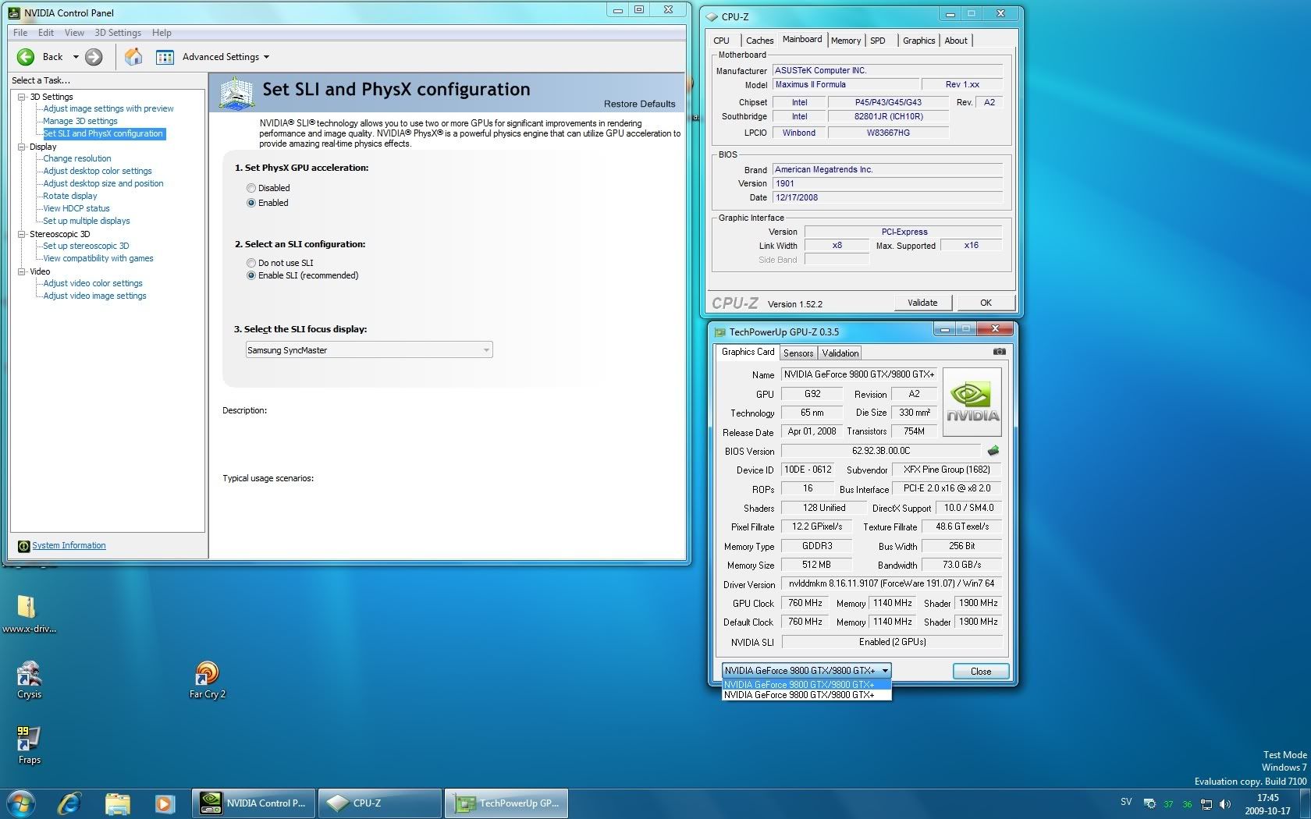Select Manage 3D settings
This screenshot has height=819, width=1311.
click(80, 121)
